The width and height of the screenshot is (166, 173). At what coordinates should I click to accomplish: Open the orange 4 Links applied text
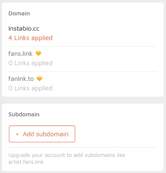pos(31,38)
